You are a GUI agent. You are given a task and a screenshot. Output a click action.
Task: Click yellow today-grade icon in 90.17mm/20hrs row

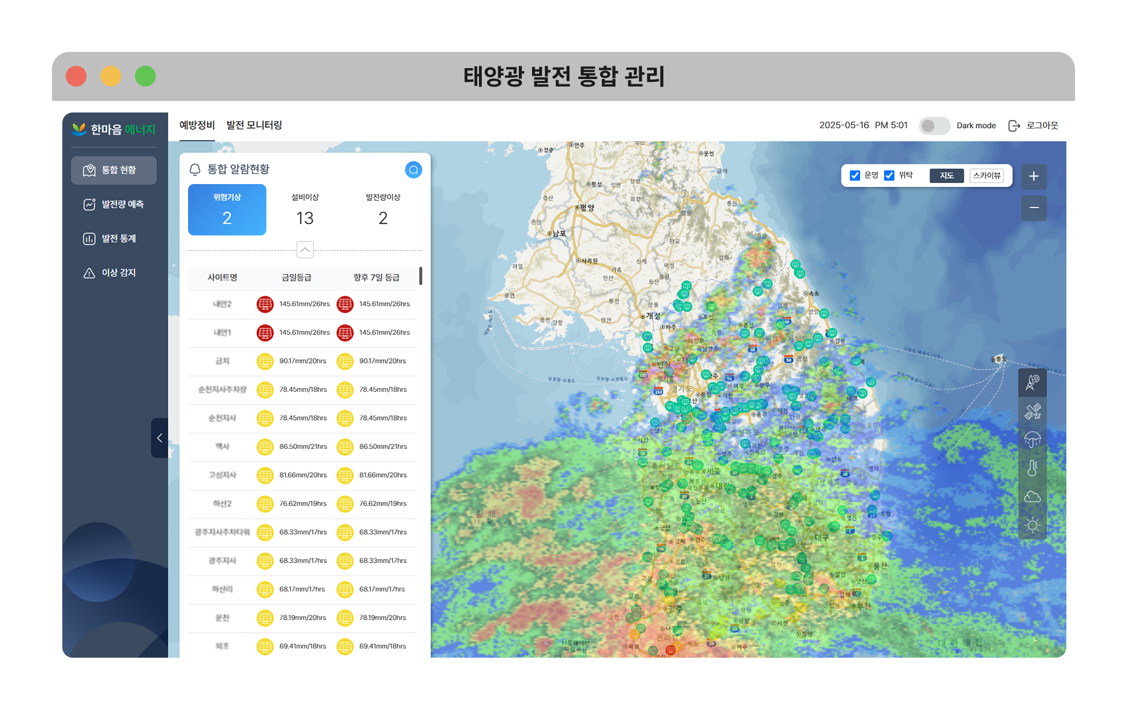265,361
